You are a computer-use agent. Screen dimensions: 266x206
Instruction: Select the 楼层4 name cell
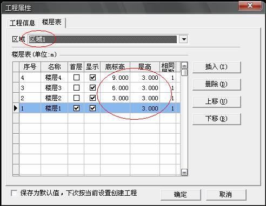54,78
